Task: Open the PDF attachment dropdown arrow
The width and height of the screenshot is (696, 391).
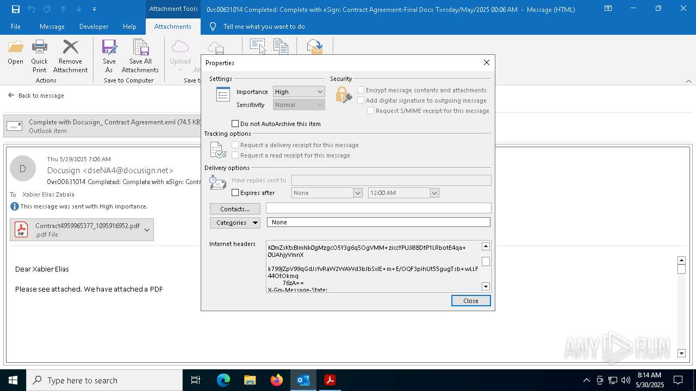Action: 147,230
